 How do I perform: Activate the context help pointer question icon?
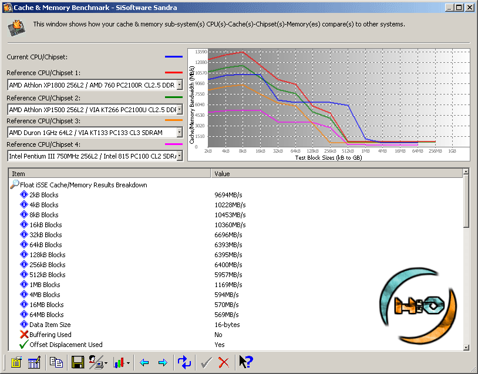(246, 362)
